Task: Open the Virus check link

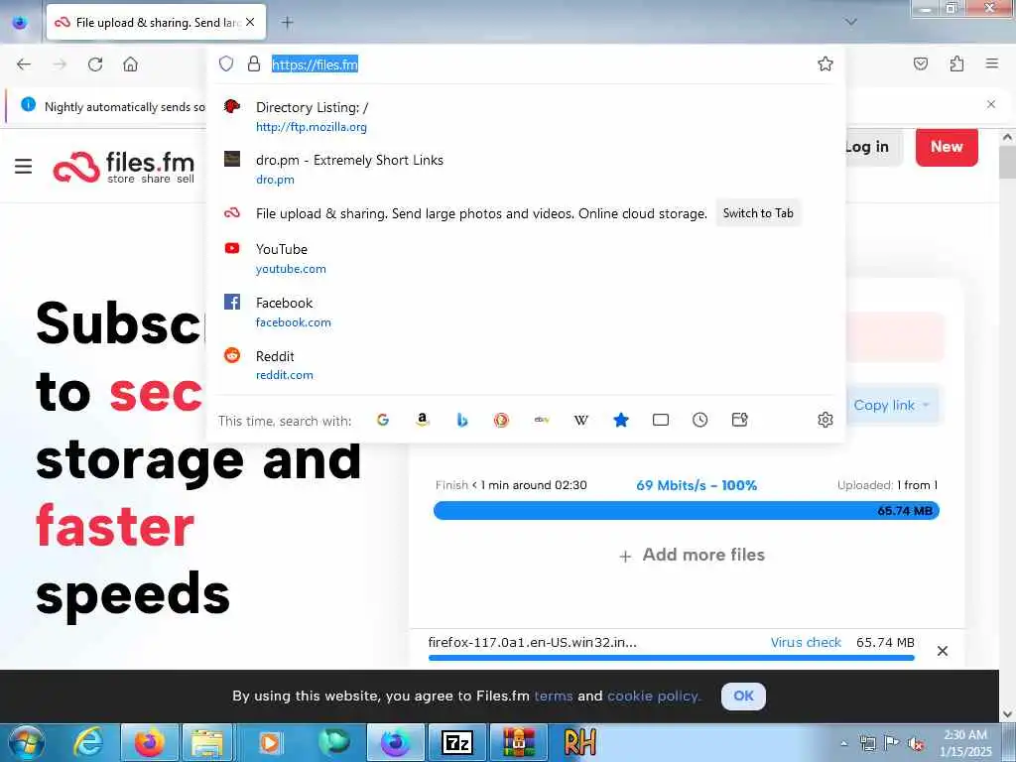Action: point(806,642)
